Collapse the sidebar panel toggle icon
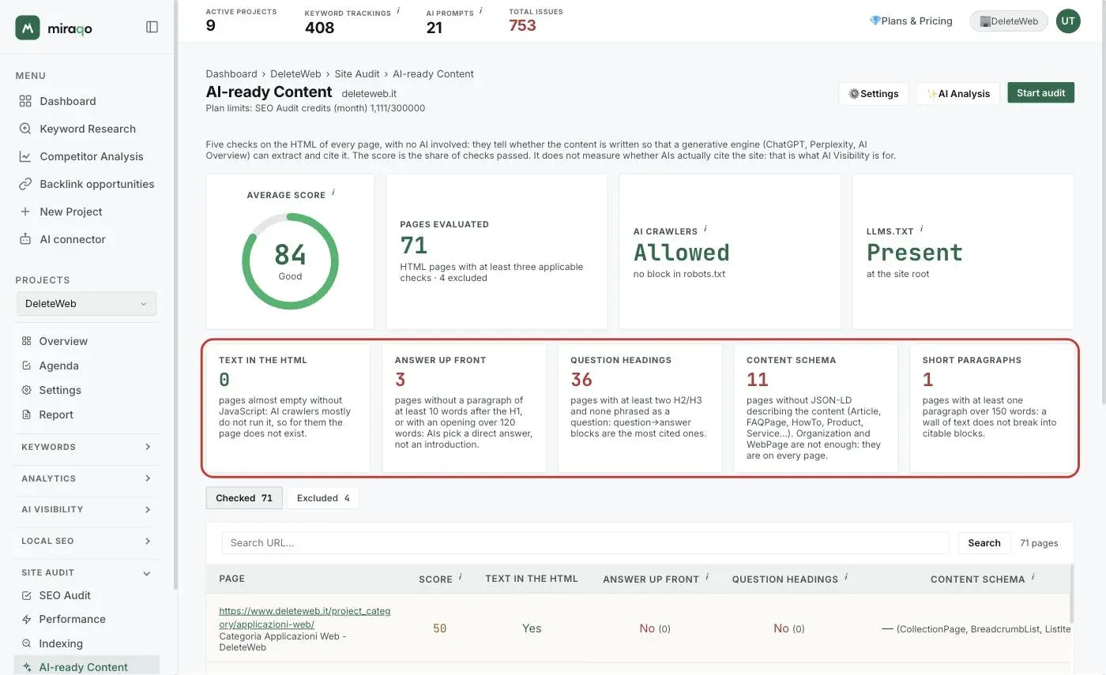 coord(152,27)
